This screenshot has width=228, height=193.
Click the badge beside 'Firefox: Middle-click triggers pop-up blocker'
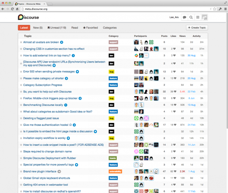80,98
